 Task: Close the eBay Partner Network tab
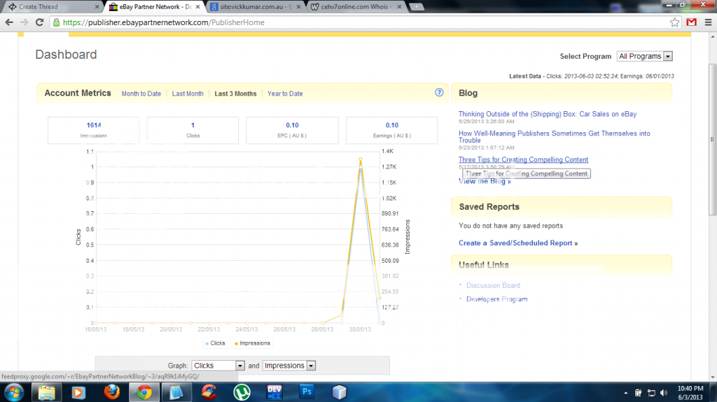(x=197, y=7)
